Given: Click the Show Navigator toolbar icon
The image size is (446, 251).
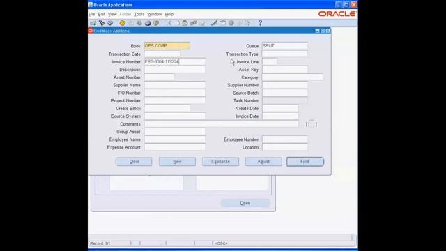Looking at the screenshot, I should tap(110, 23).
